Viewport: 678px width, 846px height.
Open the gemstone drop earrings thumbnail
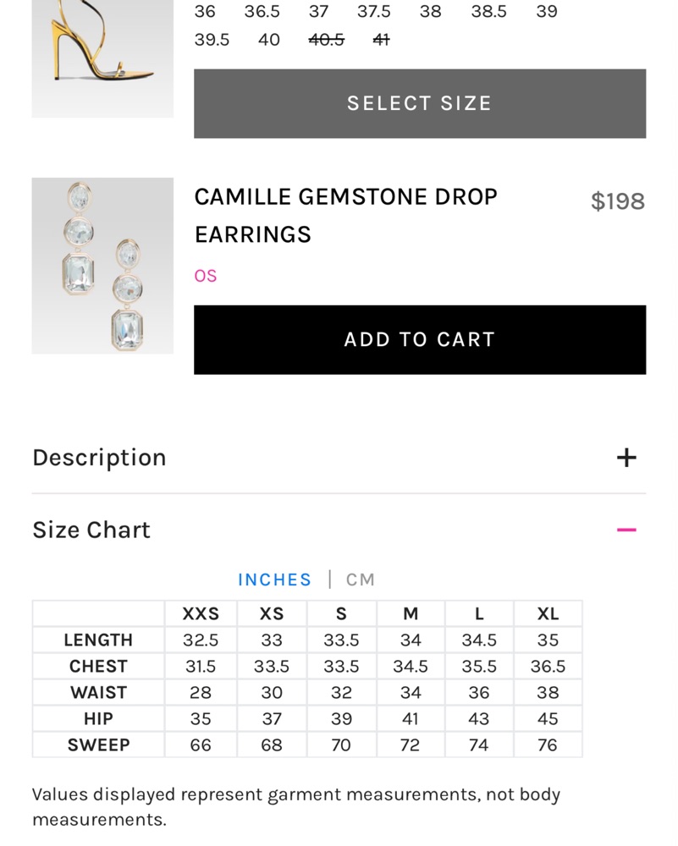coord(102,266)
